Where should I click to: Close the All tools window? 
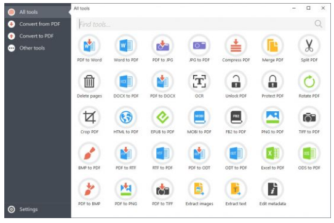323,8
